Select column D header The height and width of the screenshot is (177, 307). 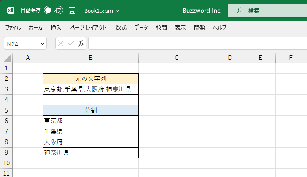point(230,58)
